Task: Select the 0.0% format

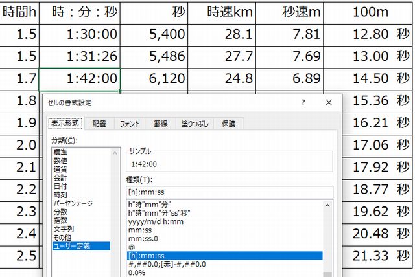Action: click(225, 272)
